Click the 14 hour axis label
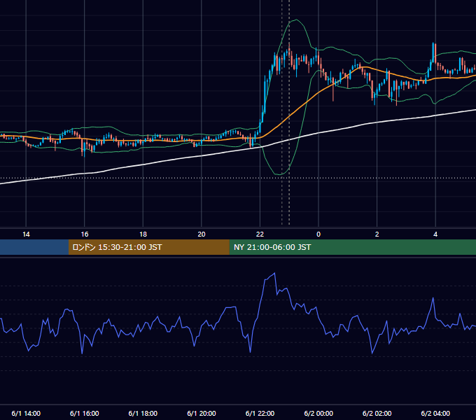The image size is (476, 420). pyautogui.click(x=26, y=234)
